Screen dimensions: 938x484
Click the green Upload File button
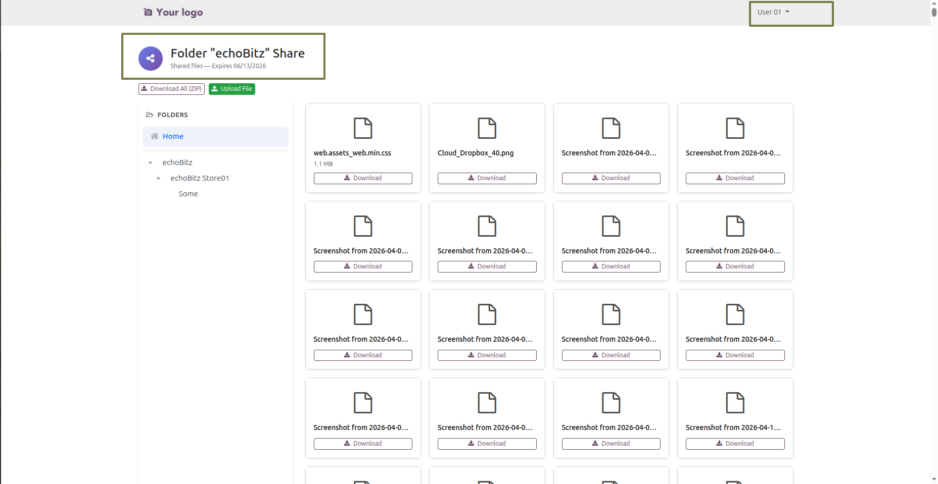pyautogui.click(x=232, y=89)
